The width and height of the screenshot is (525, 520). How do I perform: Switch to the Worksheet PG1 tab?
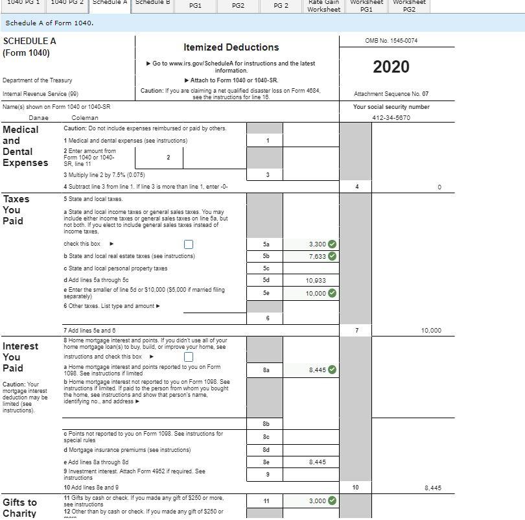point(367,5)
